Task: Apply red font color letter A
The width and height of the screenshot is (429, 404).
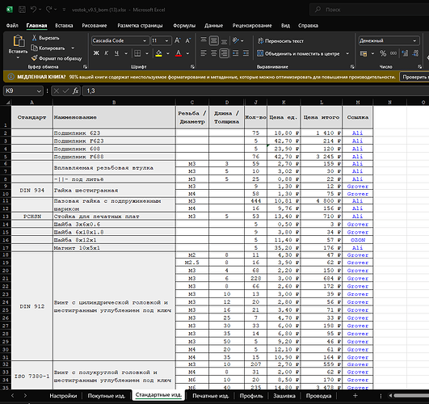Action: [x=179, y=53]
